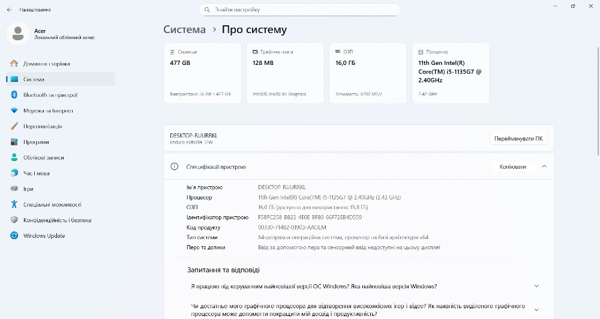Viewport: 600px width, 319px height.
Task: Click the Система breadcrumb link
Action: [184, 29]
